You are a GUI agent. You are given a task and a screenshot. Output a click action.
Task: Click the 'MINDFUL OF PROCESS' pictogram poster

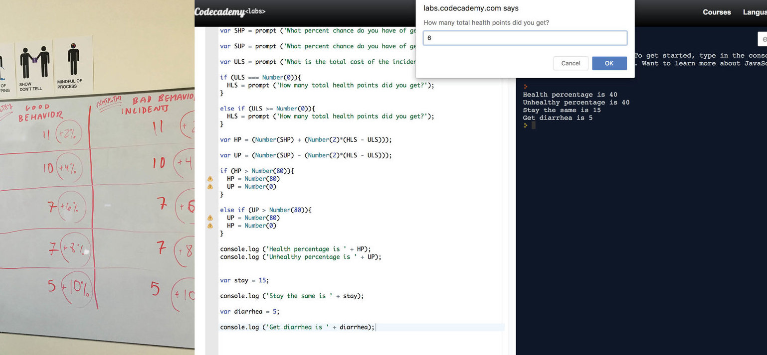(73, 63)
